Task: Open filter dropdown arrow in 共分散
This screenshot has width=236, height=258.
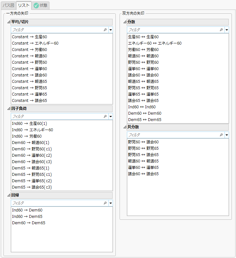Action: point(227,135)
